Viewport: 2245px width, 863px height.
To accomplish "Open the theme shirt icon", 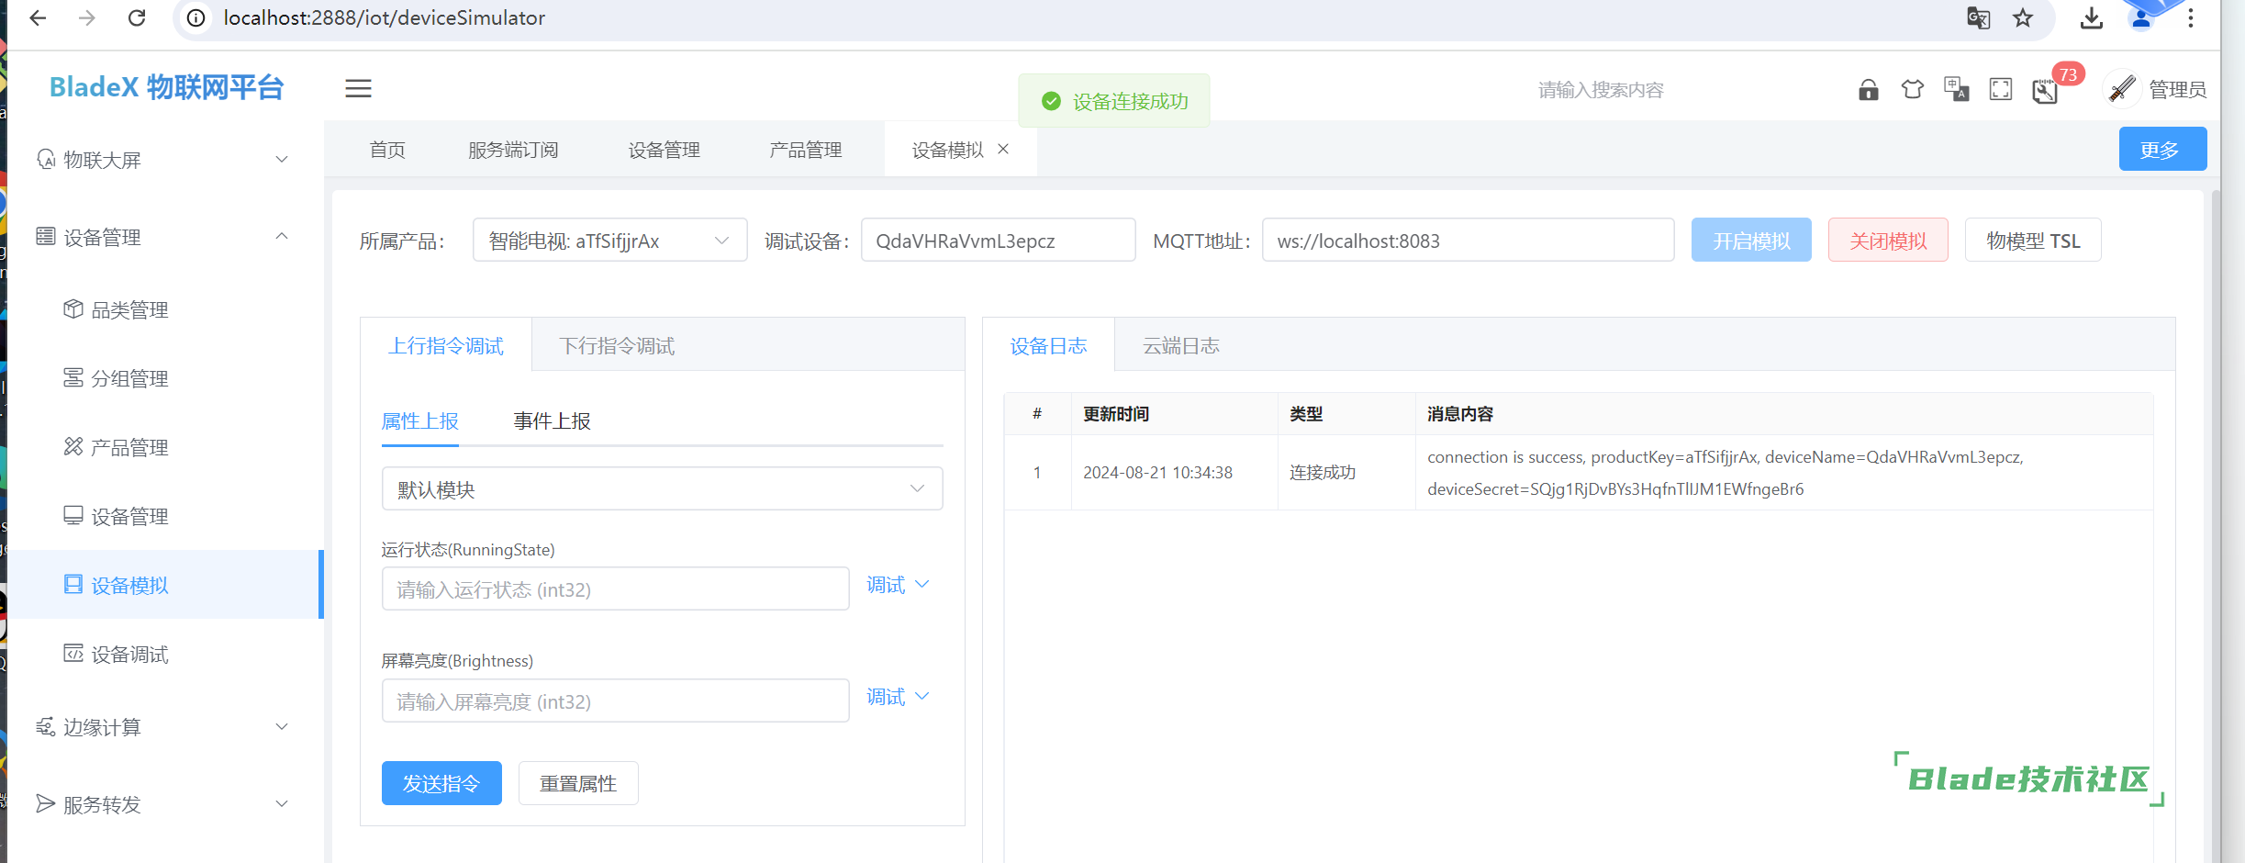I will click(x=1912, y=89).
